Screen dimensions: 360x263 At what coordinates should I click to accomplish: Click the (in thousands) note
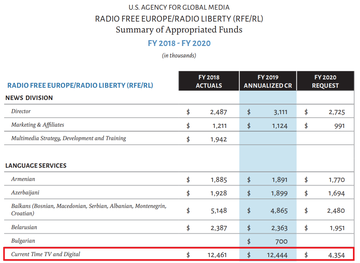coord(179,56)
